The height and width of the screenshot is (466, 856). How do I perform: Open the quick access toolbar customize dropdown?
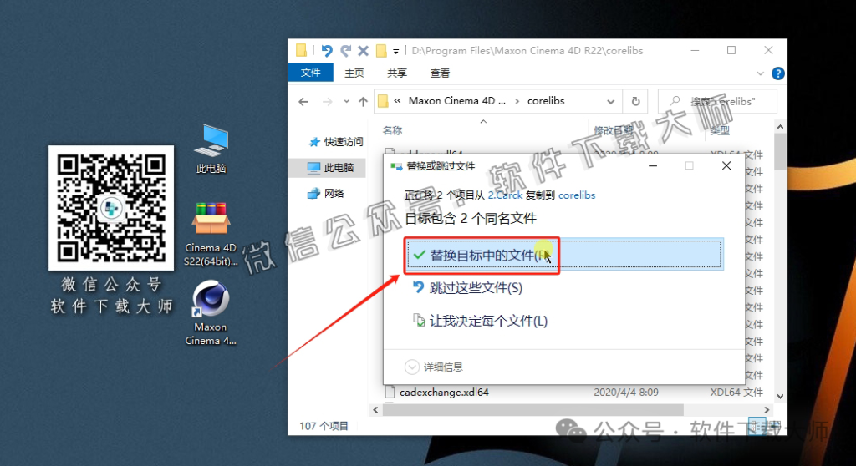pos(395,51)
